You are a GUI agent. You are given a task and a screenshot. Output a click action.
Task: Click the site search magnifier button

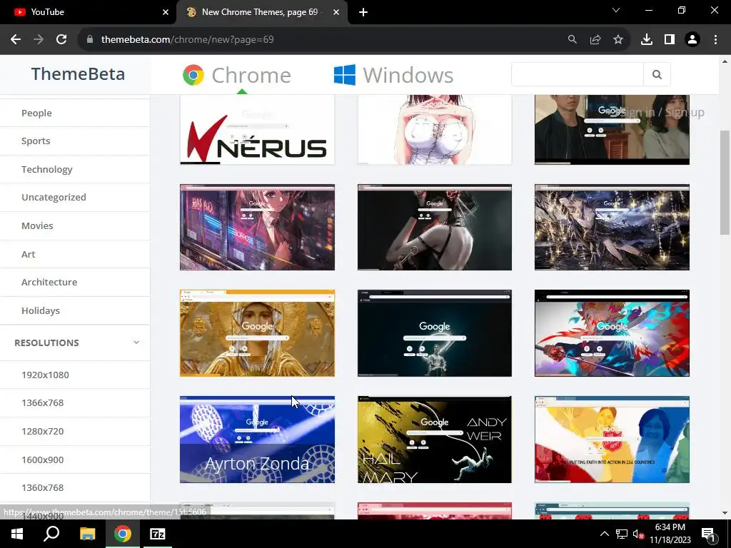click(x=657, y=74)
